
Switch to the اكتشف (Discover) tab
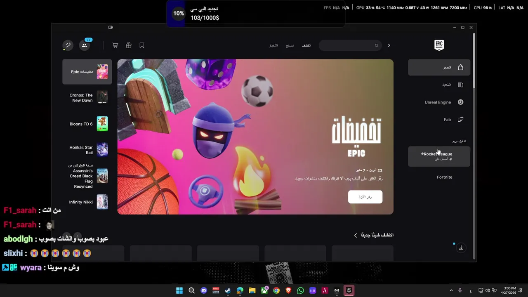[306, 45]
